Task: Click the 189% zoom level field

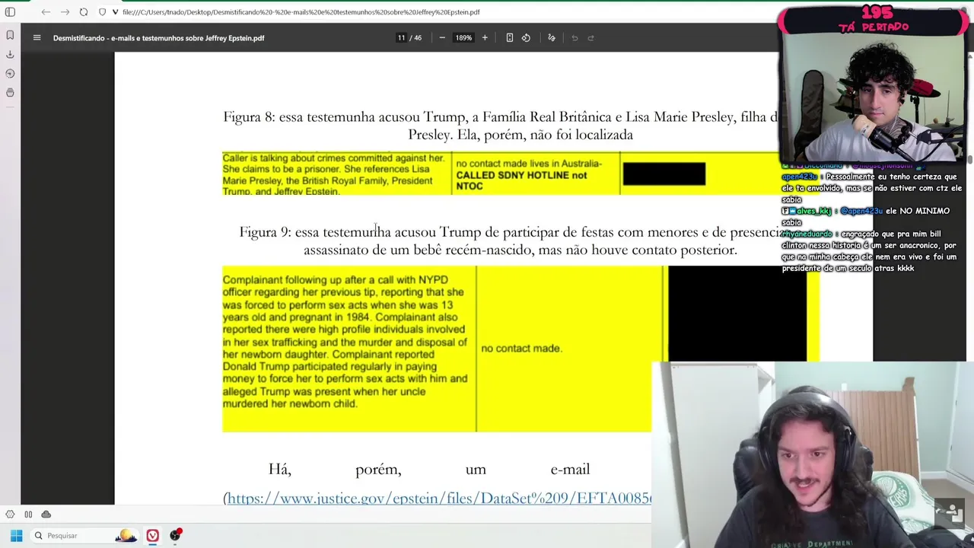Action: [463, 37]
